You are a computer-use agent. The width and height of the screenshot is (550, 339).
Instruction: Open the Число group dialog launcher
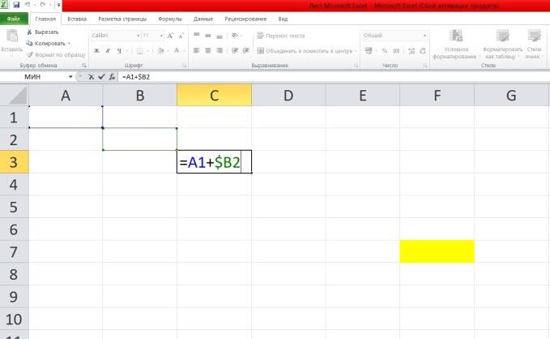[425, 66]
